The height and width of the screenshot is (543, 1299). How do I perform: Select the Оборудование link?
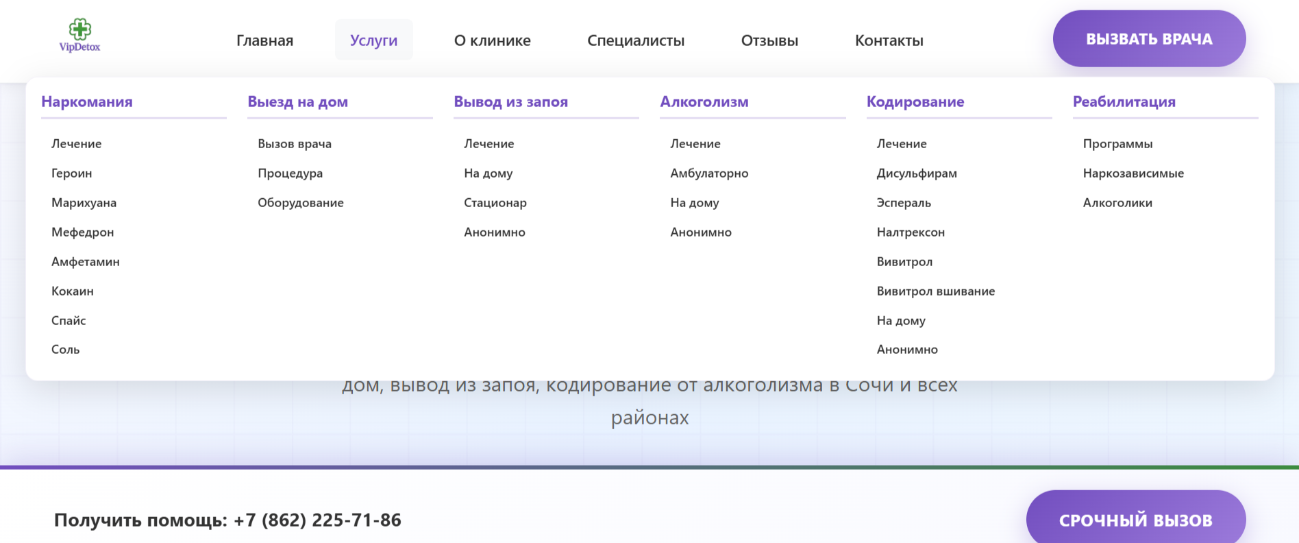(x=301, y=203)
